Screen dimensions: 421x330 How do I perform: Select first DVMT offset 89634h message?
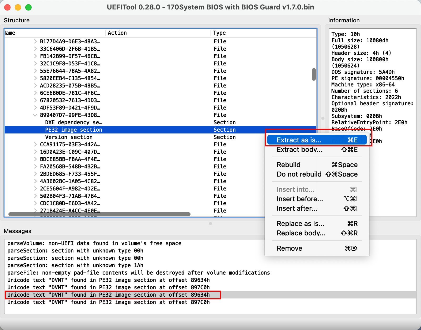pos(210,280)
